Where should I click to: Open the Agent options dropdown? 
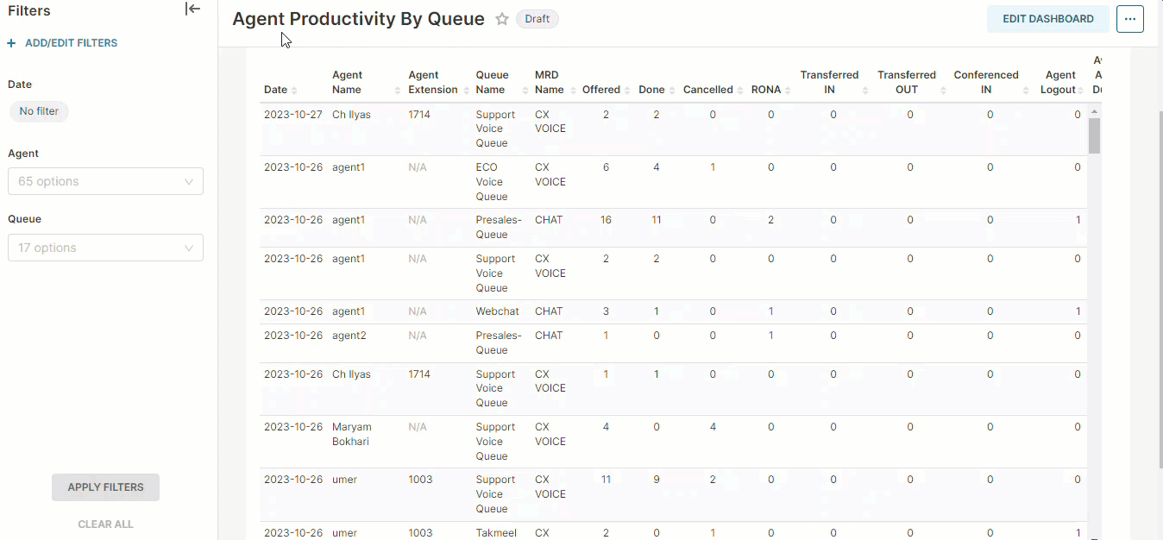(105, 181)
